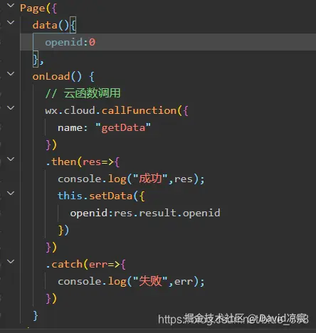Collapse the Page({ code block
Viewport: 316px width, 333px height.
(11, 5)
